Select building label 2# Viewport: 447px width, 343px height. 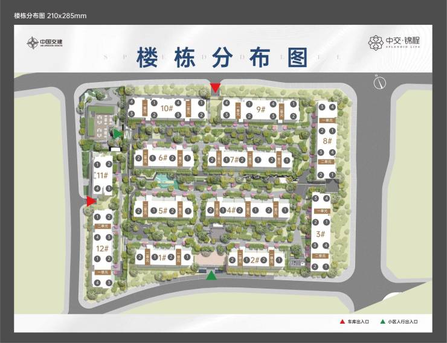(255, 260)
